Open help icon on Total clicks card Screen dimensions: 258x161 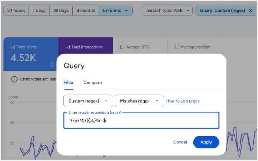pyautogui.click(x=52, y=64)
